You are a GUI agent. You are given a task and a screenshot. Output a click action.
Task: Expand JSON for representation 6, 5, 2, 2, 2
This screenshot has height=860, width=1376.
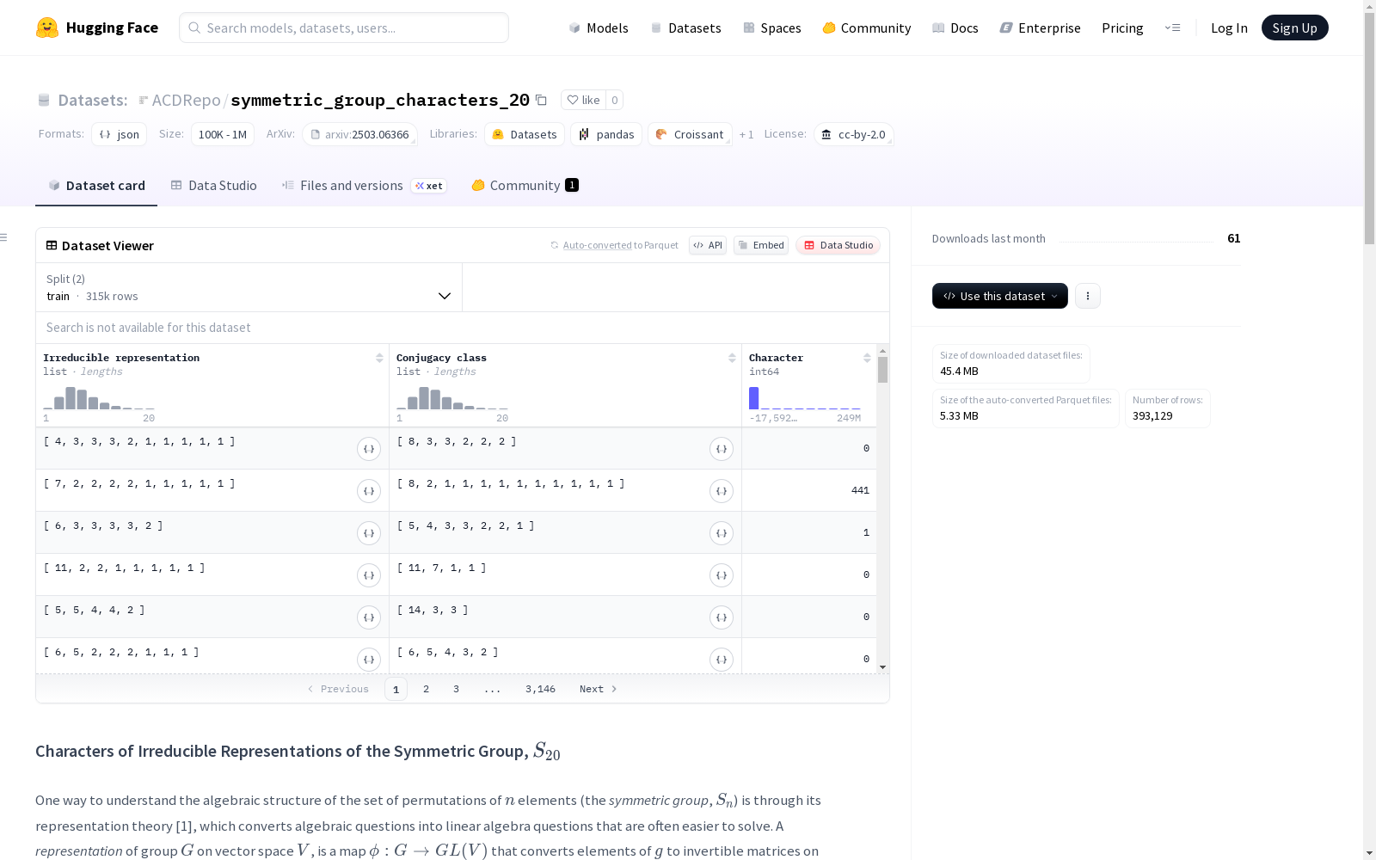point(369,660)
